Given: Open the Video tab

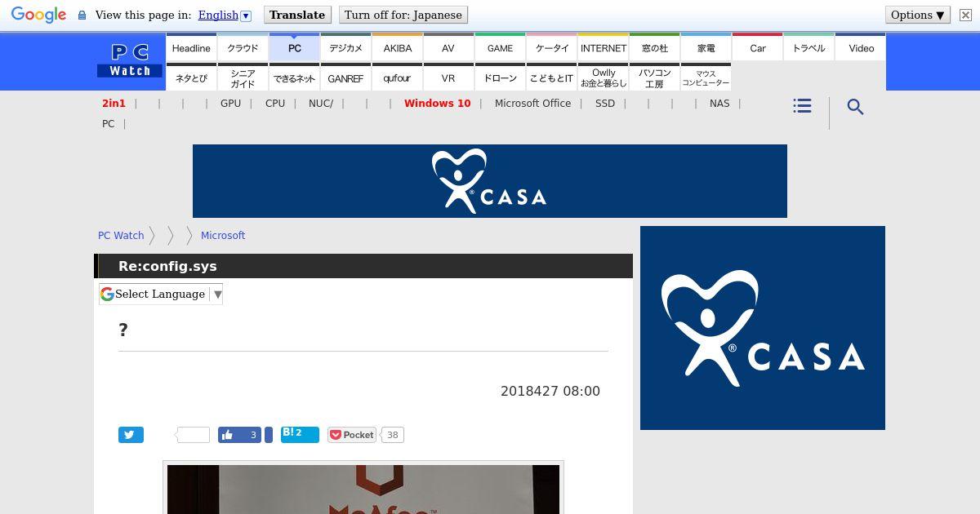Looking at the screenshot, I should (x=861, y=48).
